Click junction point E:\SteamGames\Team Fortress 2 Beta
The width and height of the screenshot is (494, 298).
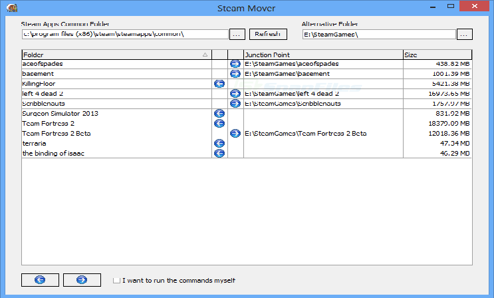306,134
